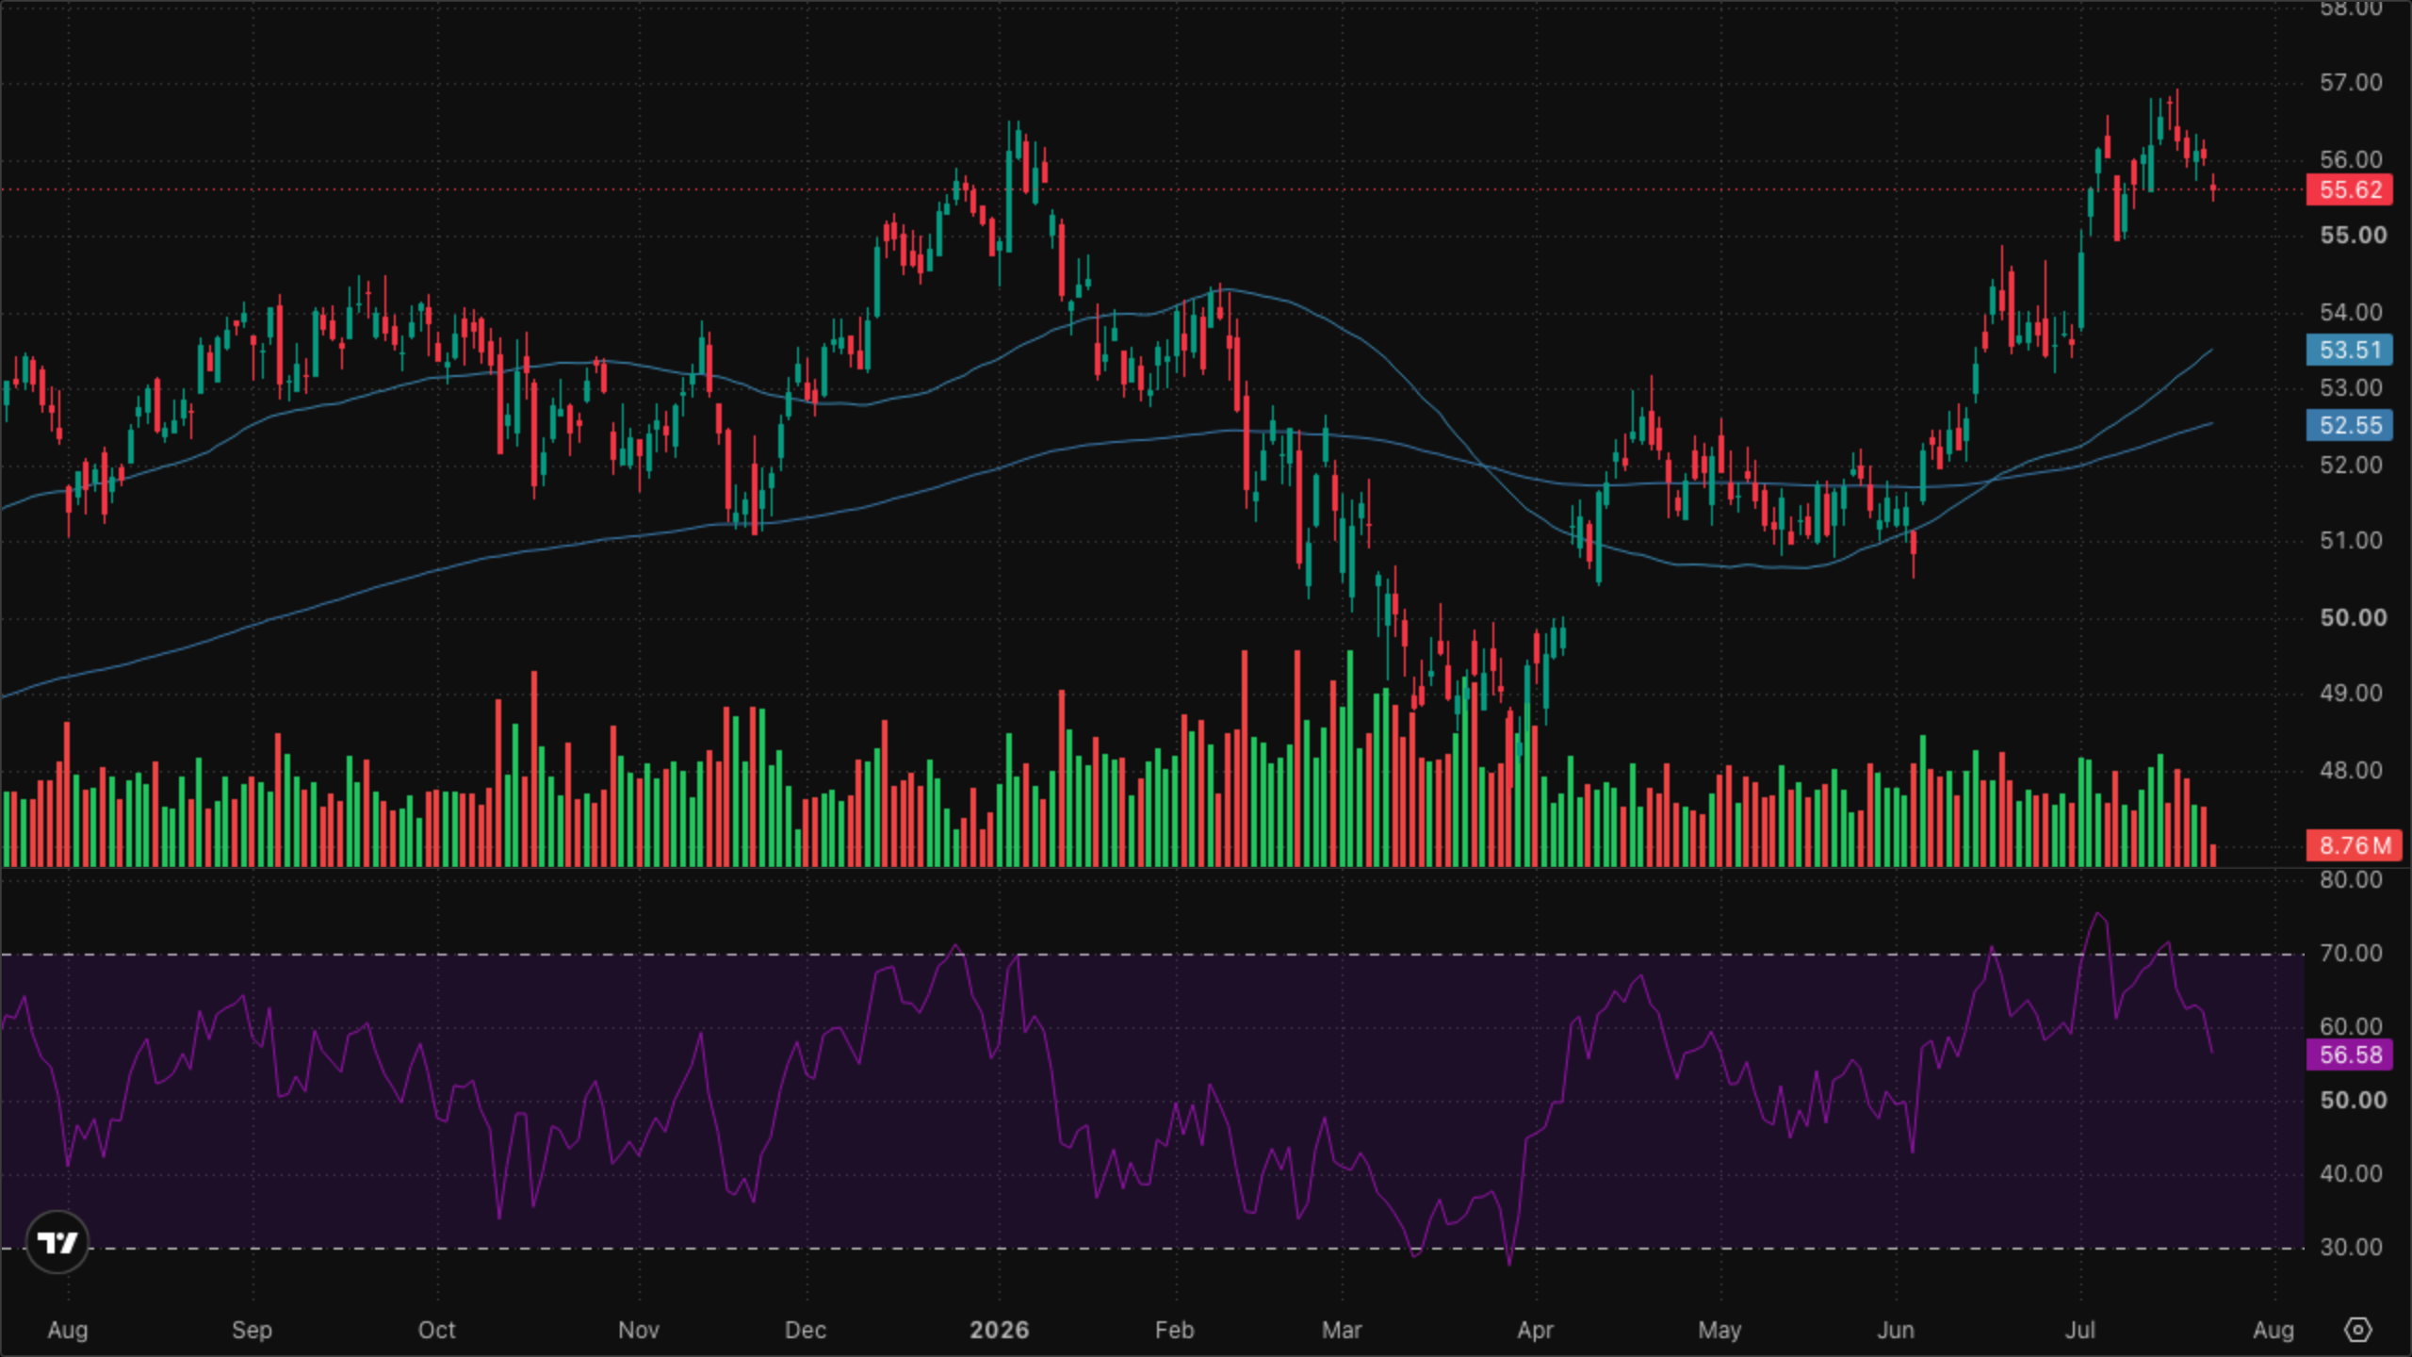Click the 2026 year marker on time axis
This screenshot has height=1357, width=2412.
[x=1000, y=1330]
